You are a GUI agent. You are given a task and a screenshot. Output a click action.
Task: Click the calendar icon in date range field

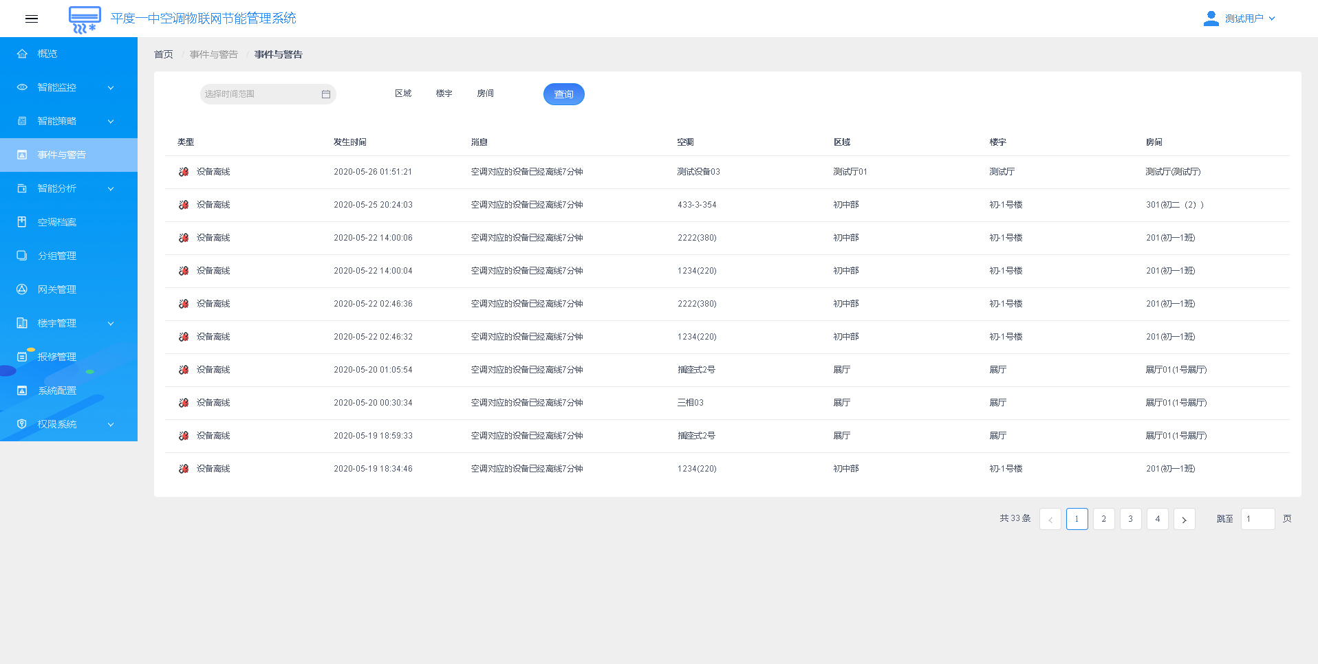coord(326,94)
